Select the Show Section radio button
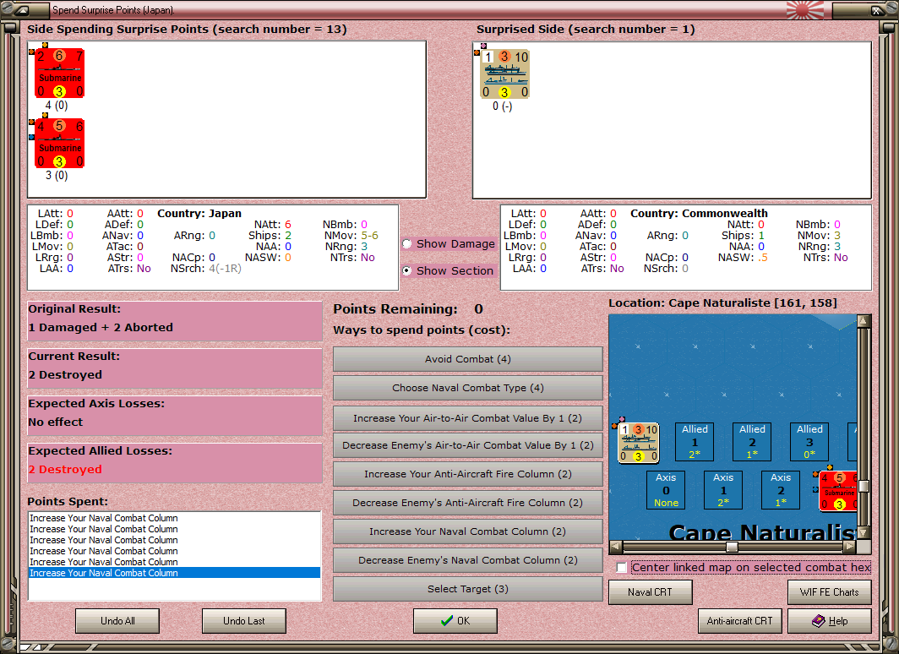The image size is (899, 654). click(x=407, y=270)
